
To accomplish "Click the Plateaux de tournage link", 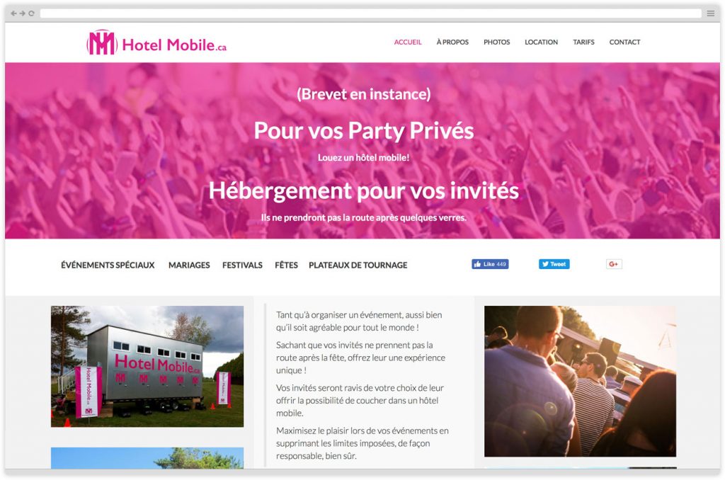I will click(358, 265).
